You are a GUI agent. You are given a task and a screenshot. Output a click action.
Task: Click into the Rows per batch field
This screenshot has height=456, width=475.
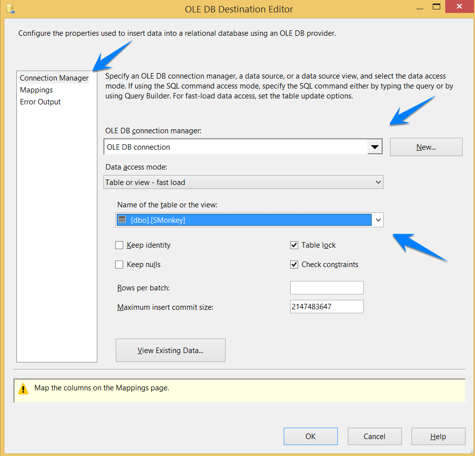point(326,287)
